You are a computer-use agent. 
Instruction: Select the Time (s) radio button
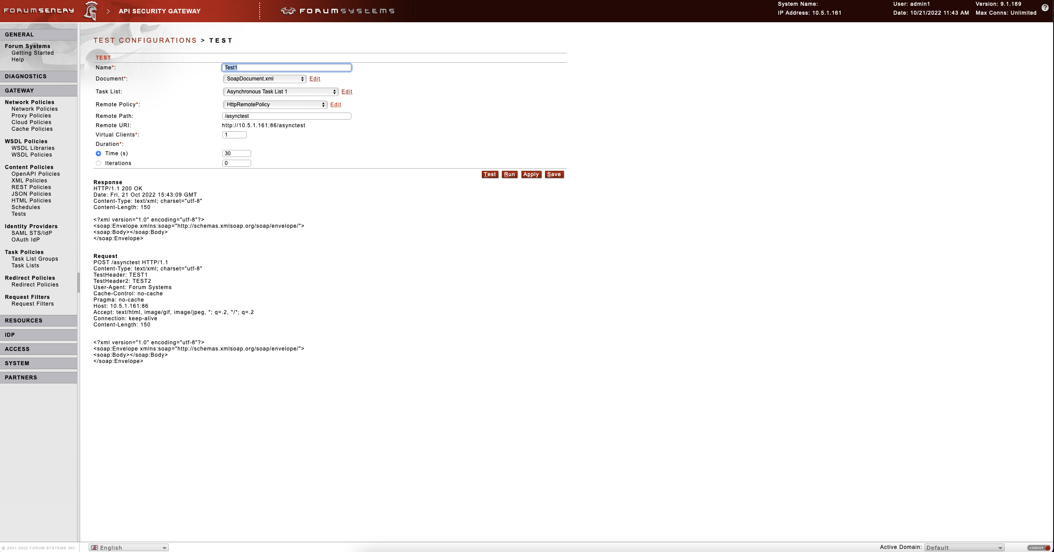point(98,153)
